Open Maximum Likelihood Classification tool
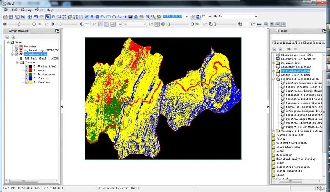The image size is (330, 192). point(302,99)
